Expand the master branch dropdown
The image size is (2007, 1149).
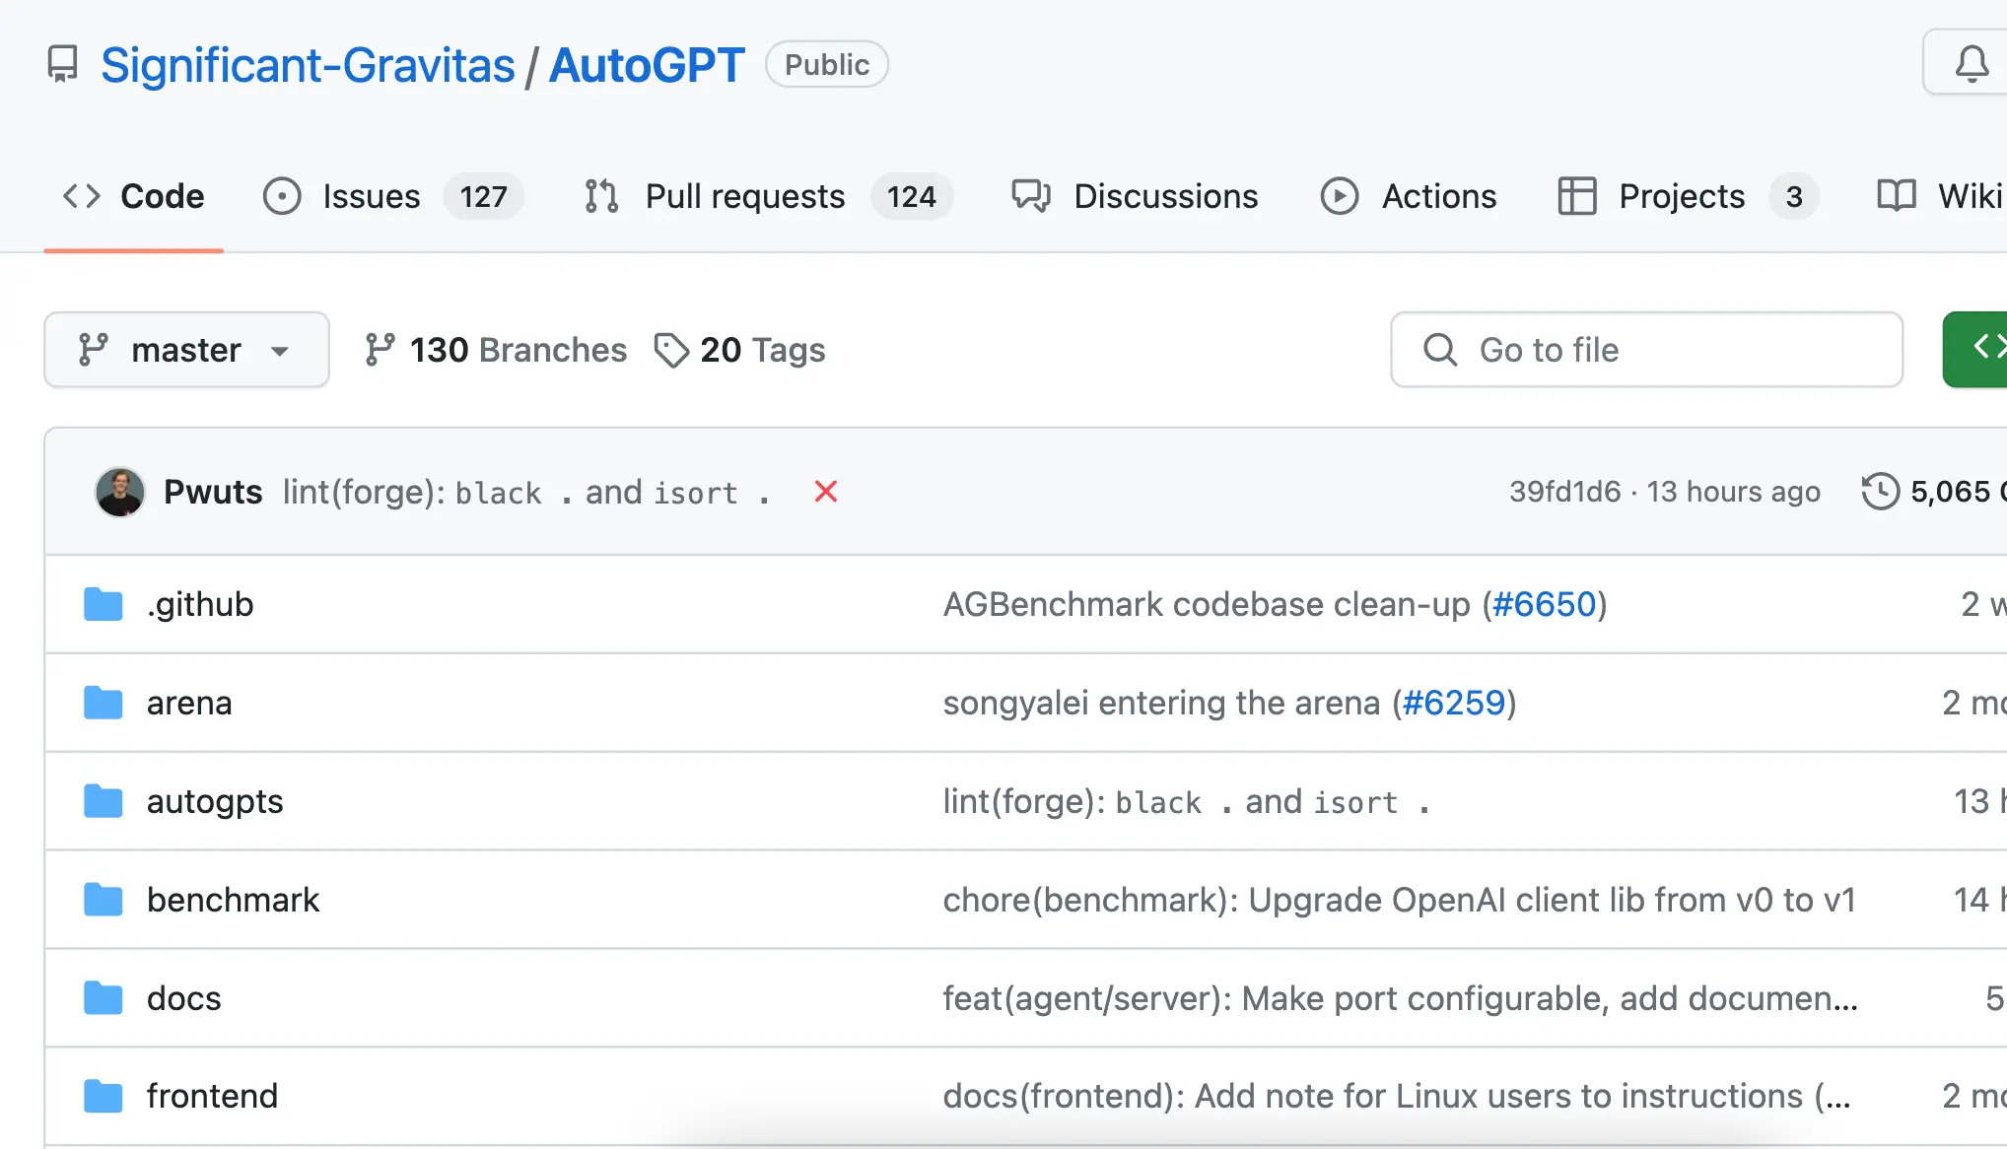(186, 350)
